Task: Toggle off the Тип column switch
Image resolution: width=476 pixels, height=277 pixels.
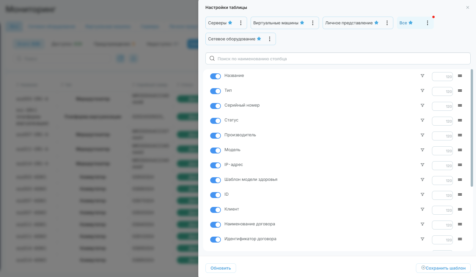Action: [216, 91]
